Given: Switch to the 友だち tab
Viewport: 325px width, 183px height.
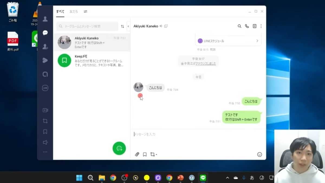Looking at the screenshot, I should (74, 12).
